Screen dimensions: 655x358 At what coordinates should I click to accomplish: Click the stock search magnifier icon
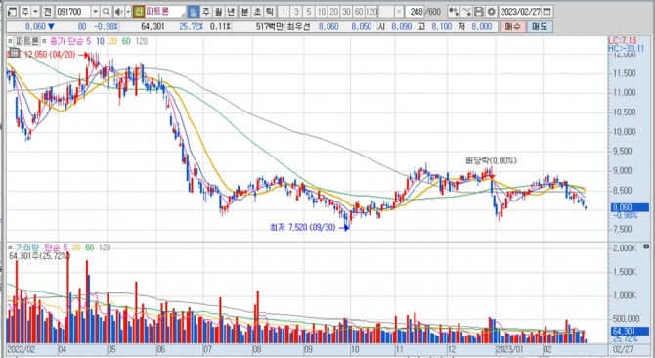pos(107,12)
